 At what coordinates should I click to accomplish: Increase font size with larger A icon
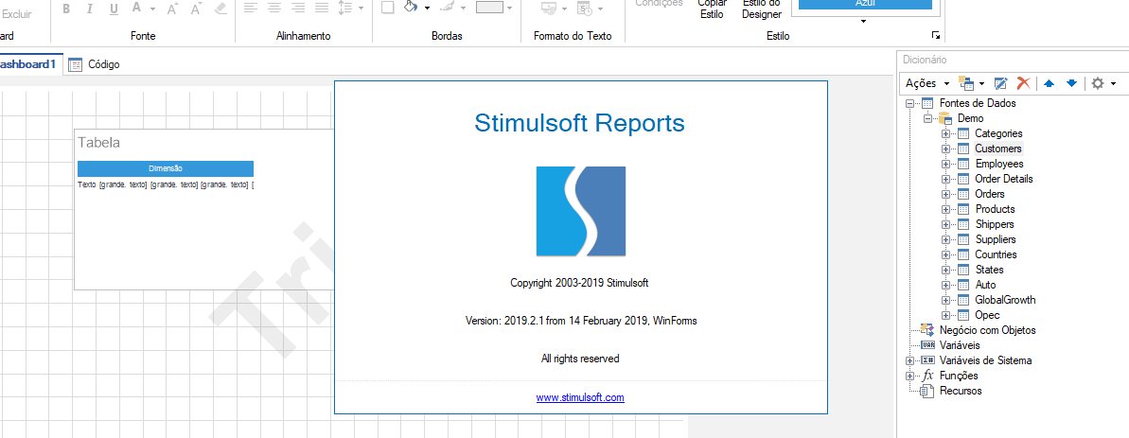[x=173, y=9]
